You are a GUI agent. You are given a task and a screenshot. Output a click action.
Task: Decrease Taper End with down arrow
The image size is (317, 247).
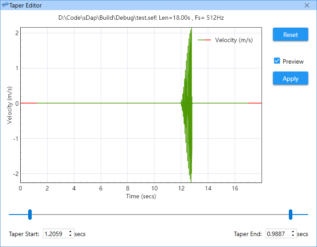click(293, 236)
